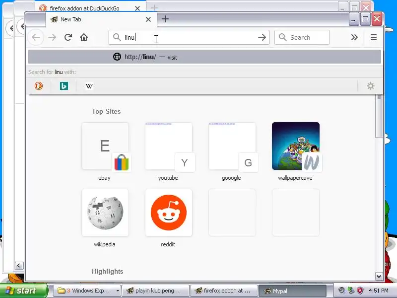The image size is (397, 298).
Task: Expand the Windows Explorer group dropdown arrow
Action: coord(118,291)
